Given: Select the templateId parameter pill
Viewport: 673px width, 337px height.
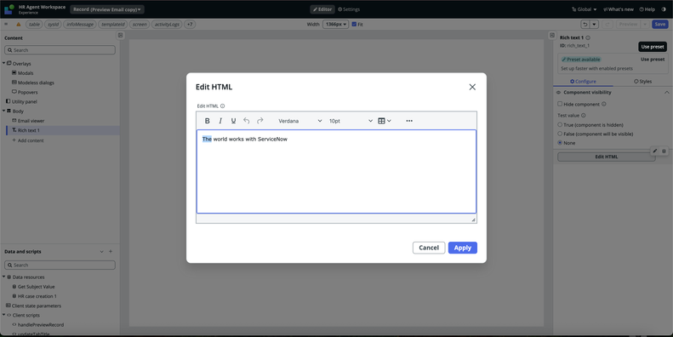Looking at the screenshot, I should click(113, 25).
